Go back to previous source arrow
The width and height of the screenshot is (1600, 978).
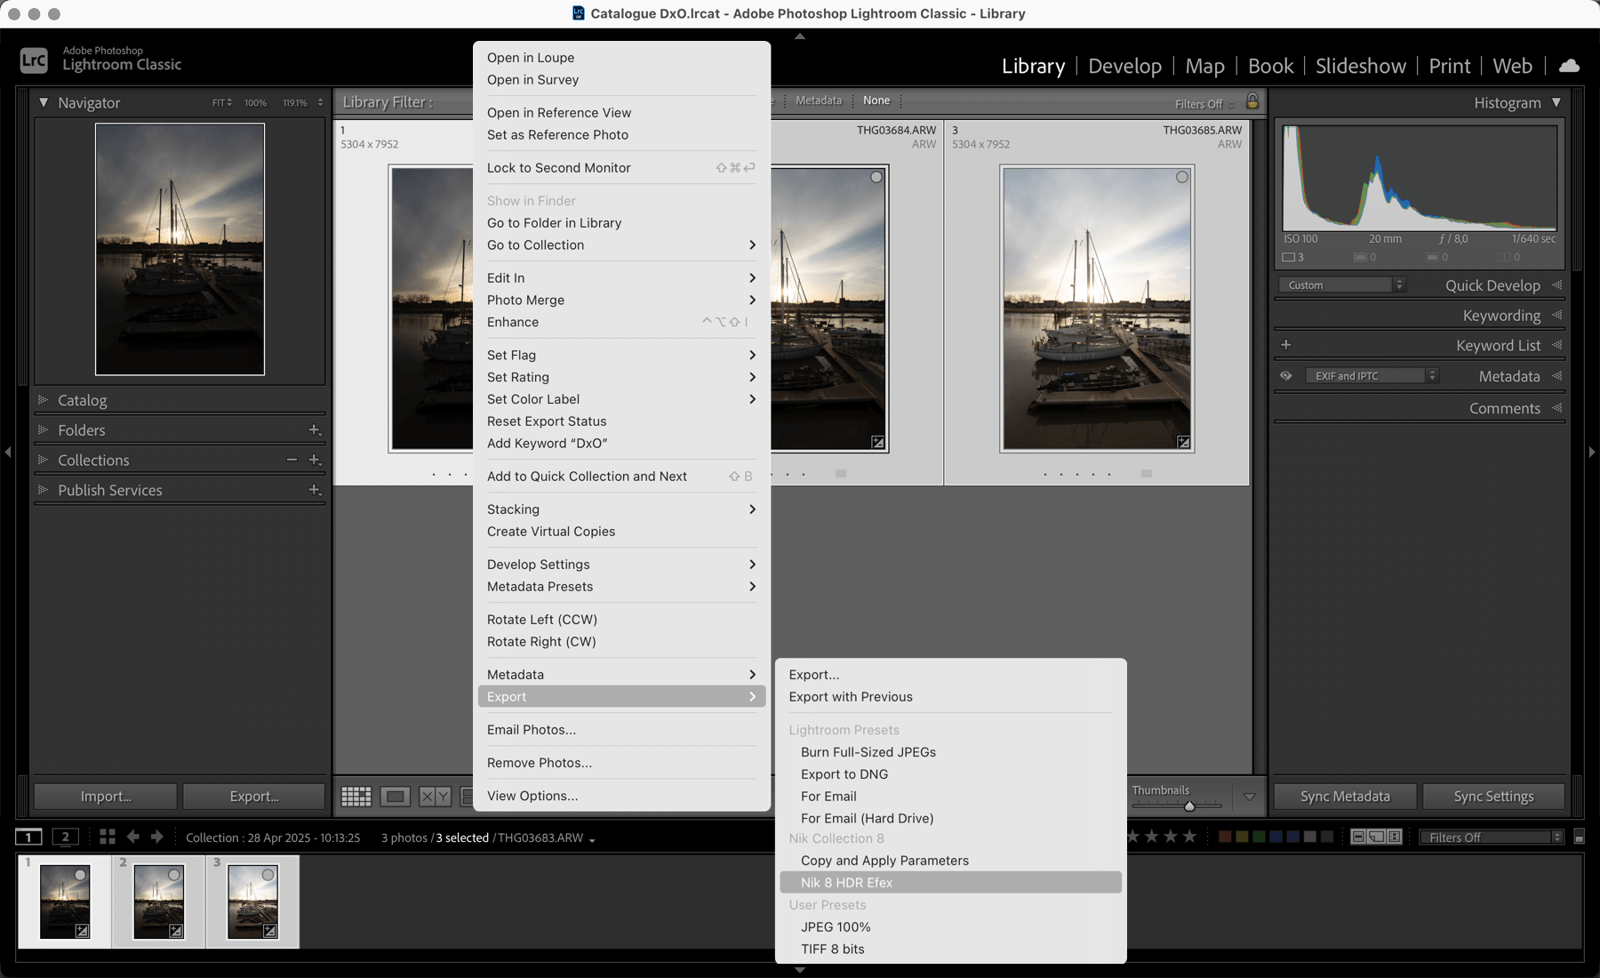133,837
